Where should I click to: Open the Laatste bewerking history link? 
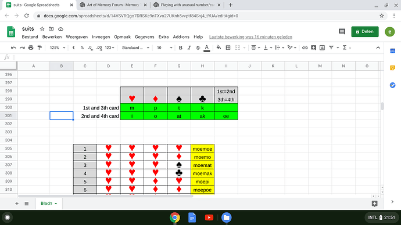point(250,37)
